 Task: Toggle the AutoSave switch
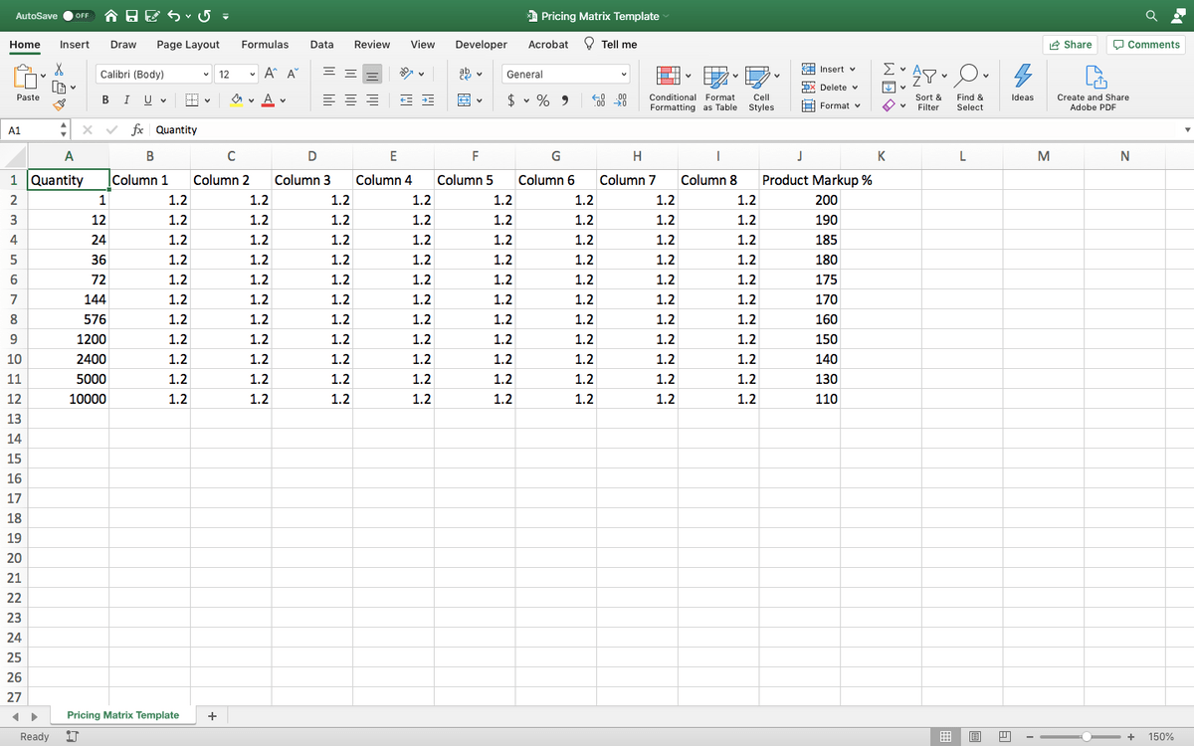point(79,16)
